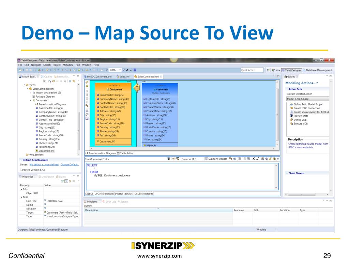Open the Project menu

(x=57, y=65)
